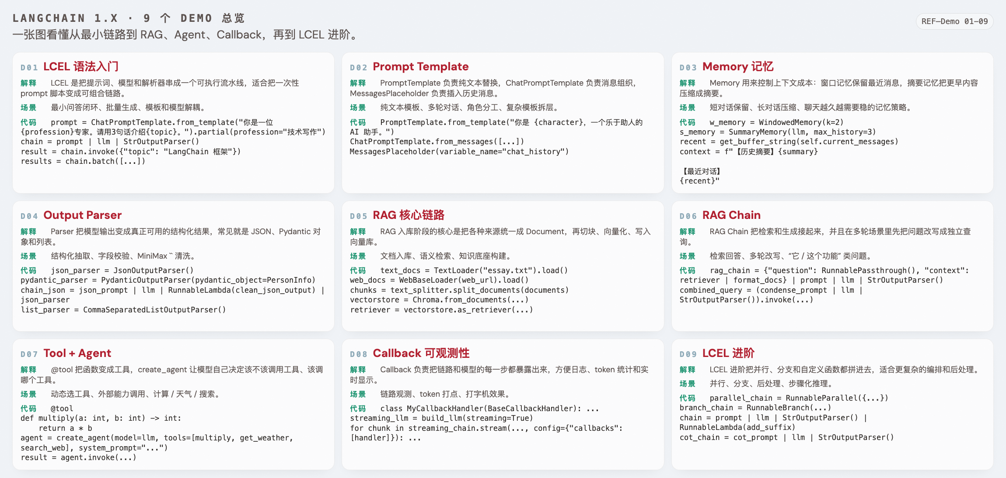Image resolution: width=1006 pixels, height=478 pixels.
Task: Click the REF-Demo 01-09 badge
Action: click(x=954, y=21)
